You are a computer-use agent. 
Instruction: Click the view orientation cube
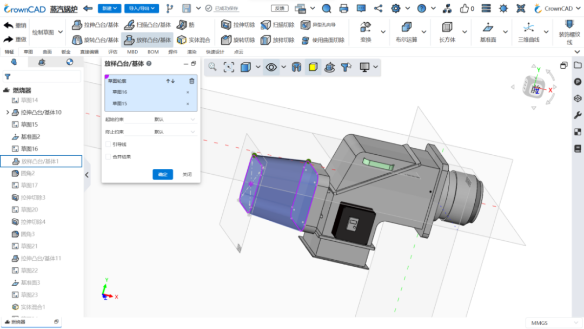pos(534,88)
